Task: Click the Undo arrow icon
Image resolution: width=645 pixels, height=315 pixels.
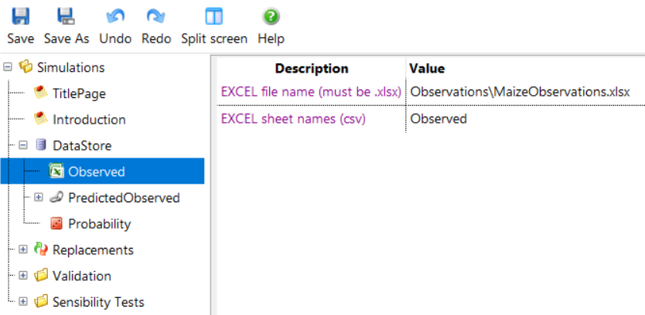Action: click(x=115, y=16)
